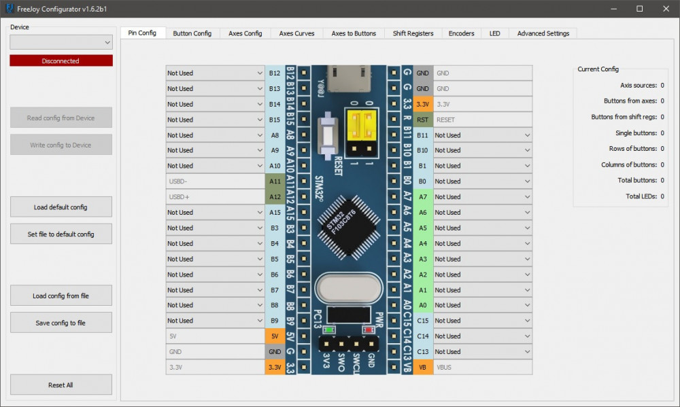Open the Axes to Buttons tab

(x=354, y=33)
